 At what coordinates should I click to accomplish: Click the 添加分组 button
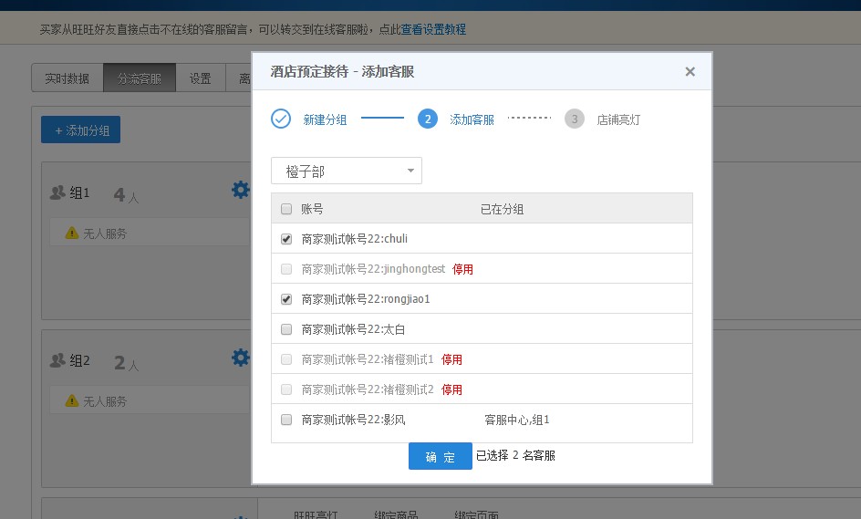point(80,130)
